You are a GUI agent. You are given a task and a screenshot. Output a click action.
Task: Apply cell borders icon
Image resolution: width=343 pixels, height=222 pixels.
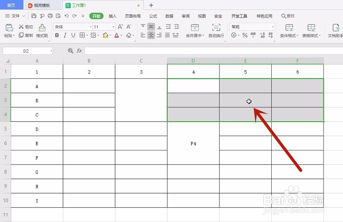82,35
